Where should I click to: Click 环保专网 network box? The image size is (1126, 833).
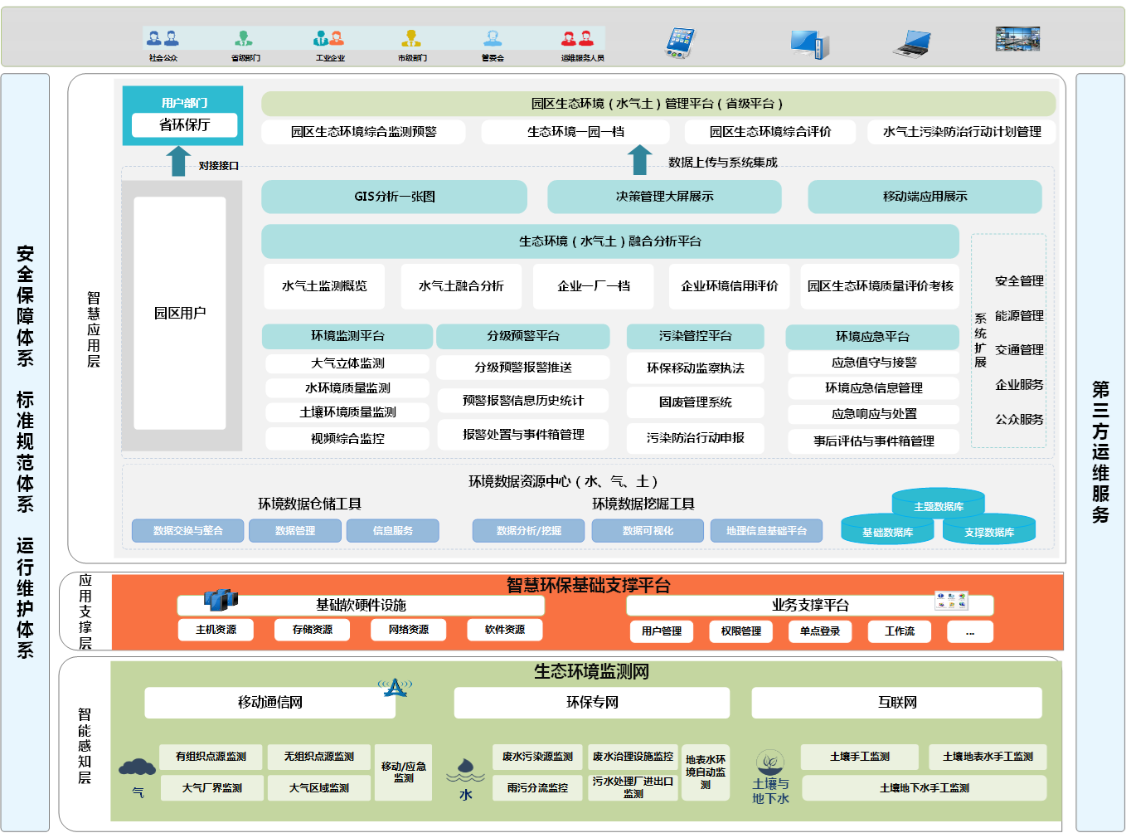click(x=592, y=703)
